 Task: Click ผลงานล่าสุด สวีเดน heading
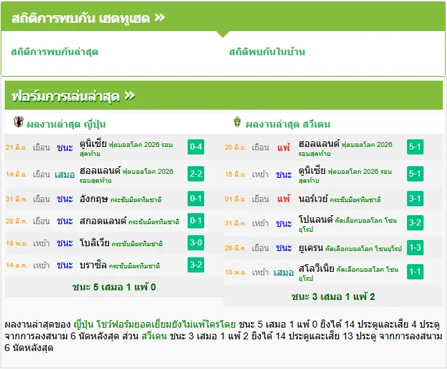(288, 124)
